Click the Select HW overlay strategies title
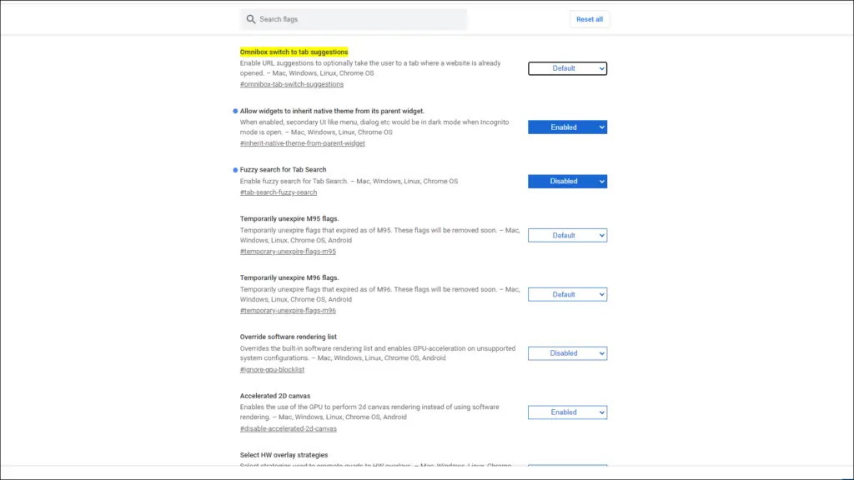 tap(284, 455)
